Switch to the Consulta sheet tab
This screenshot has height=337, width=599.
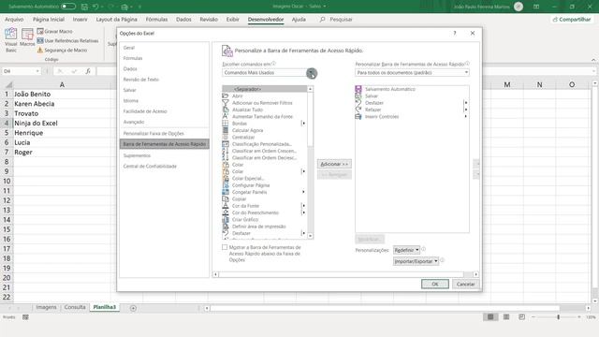[x=75, y=307]
